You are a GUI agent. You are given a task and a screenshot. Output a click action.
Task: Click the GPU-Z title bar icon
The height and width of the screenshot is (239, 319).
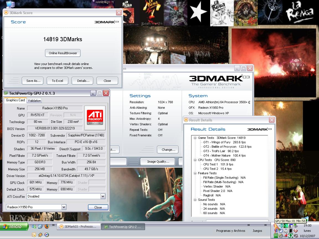pos(6,93)
